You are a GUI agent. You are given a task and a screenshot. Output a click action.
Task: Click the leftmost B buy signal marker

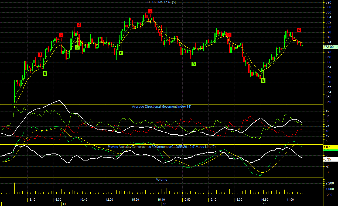[x=45, y=73]
